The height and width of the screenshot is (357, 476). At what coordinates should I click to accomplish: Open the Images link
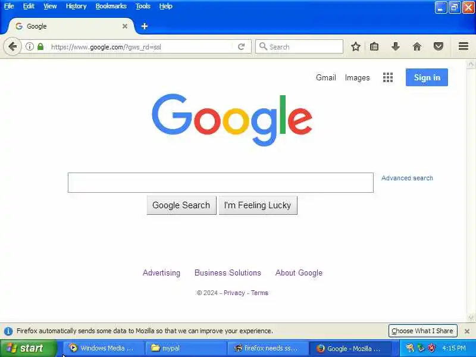(358, 78)
